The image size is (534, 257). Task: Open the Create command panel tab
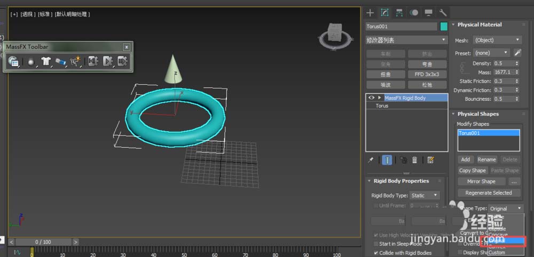click(x=370, y=13)
